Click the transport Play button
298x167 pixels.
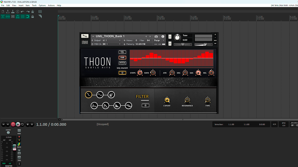18,124
